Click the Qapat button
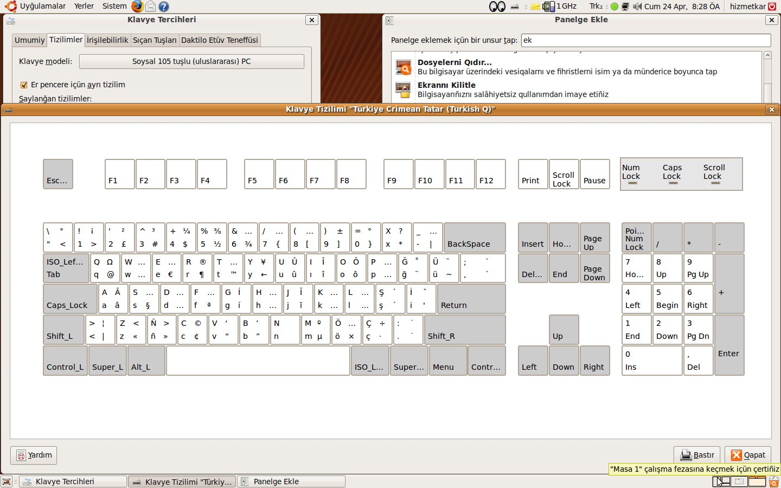781x488 pixels. tap(748, 455)
